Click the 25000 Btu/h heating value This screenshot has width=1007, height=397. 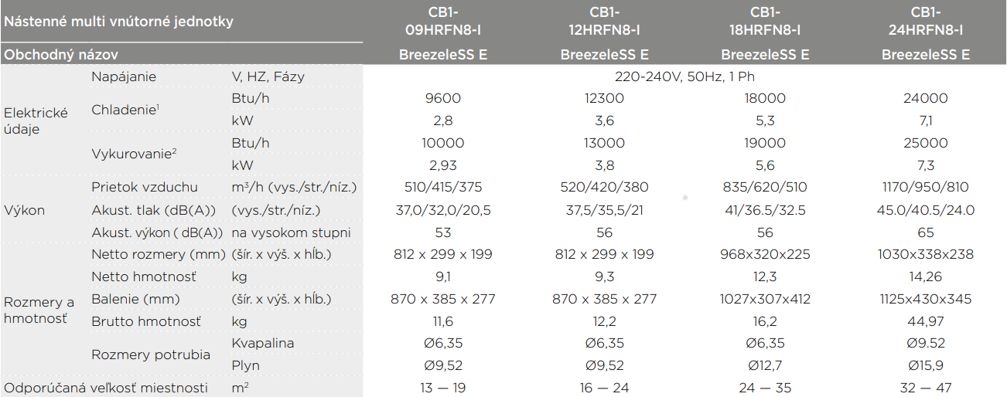tap(925, 143)
